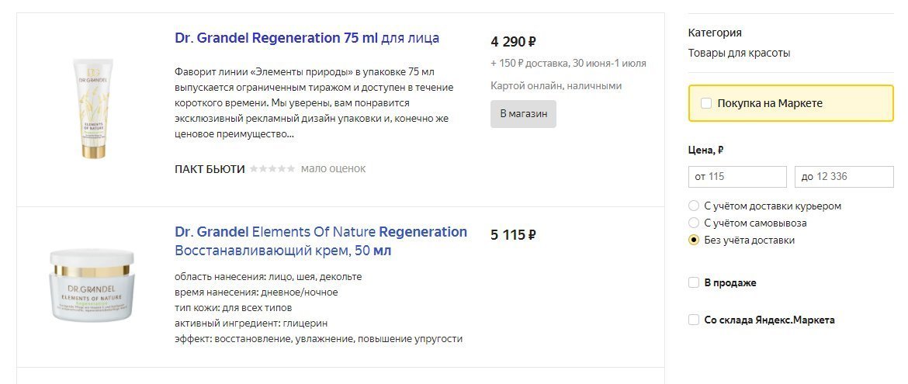Click 'мало оценок' rating text

[333, 169]
